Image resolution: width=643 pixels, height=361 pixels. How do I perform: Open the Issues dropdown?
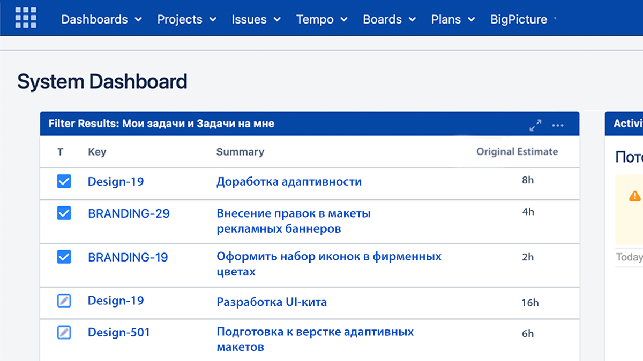[256, 19]
